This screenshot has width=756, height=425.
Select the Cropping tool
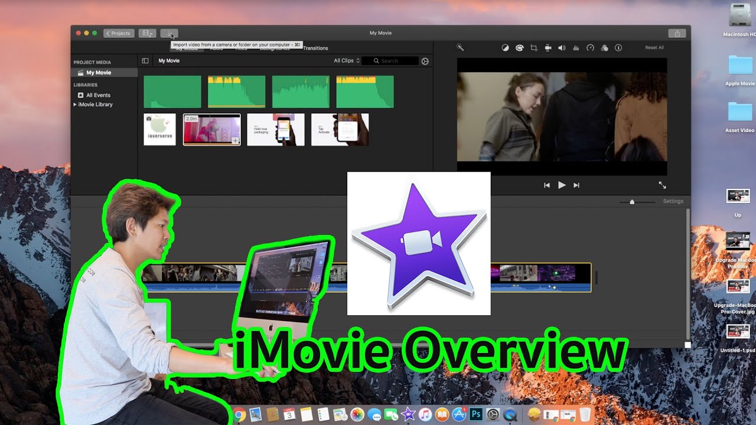(x=534, y=48)
